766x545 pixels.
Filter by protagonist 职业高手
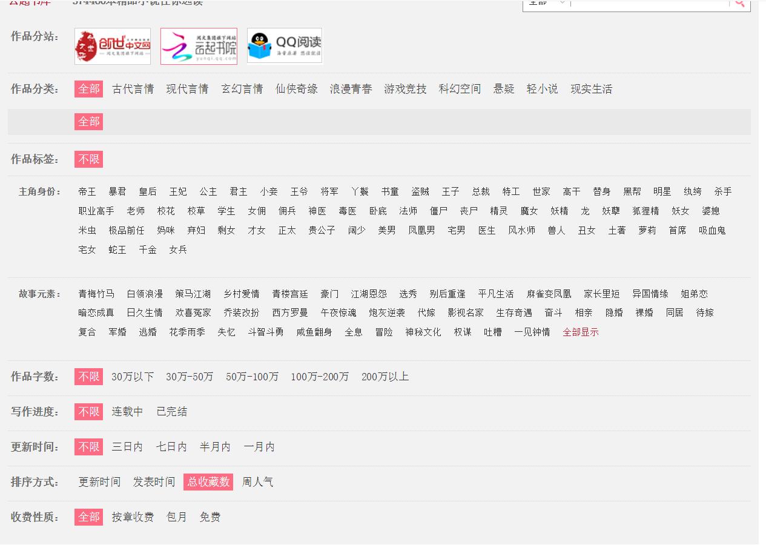(96, 211)
